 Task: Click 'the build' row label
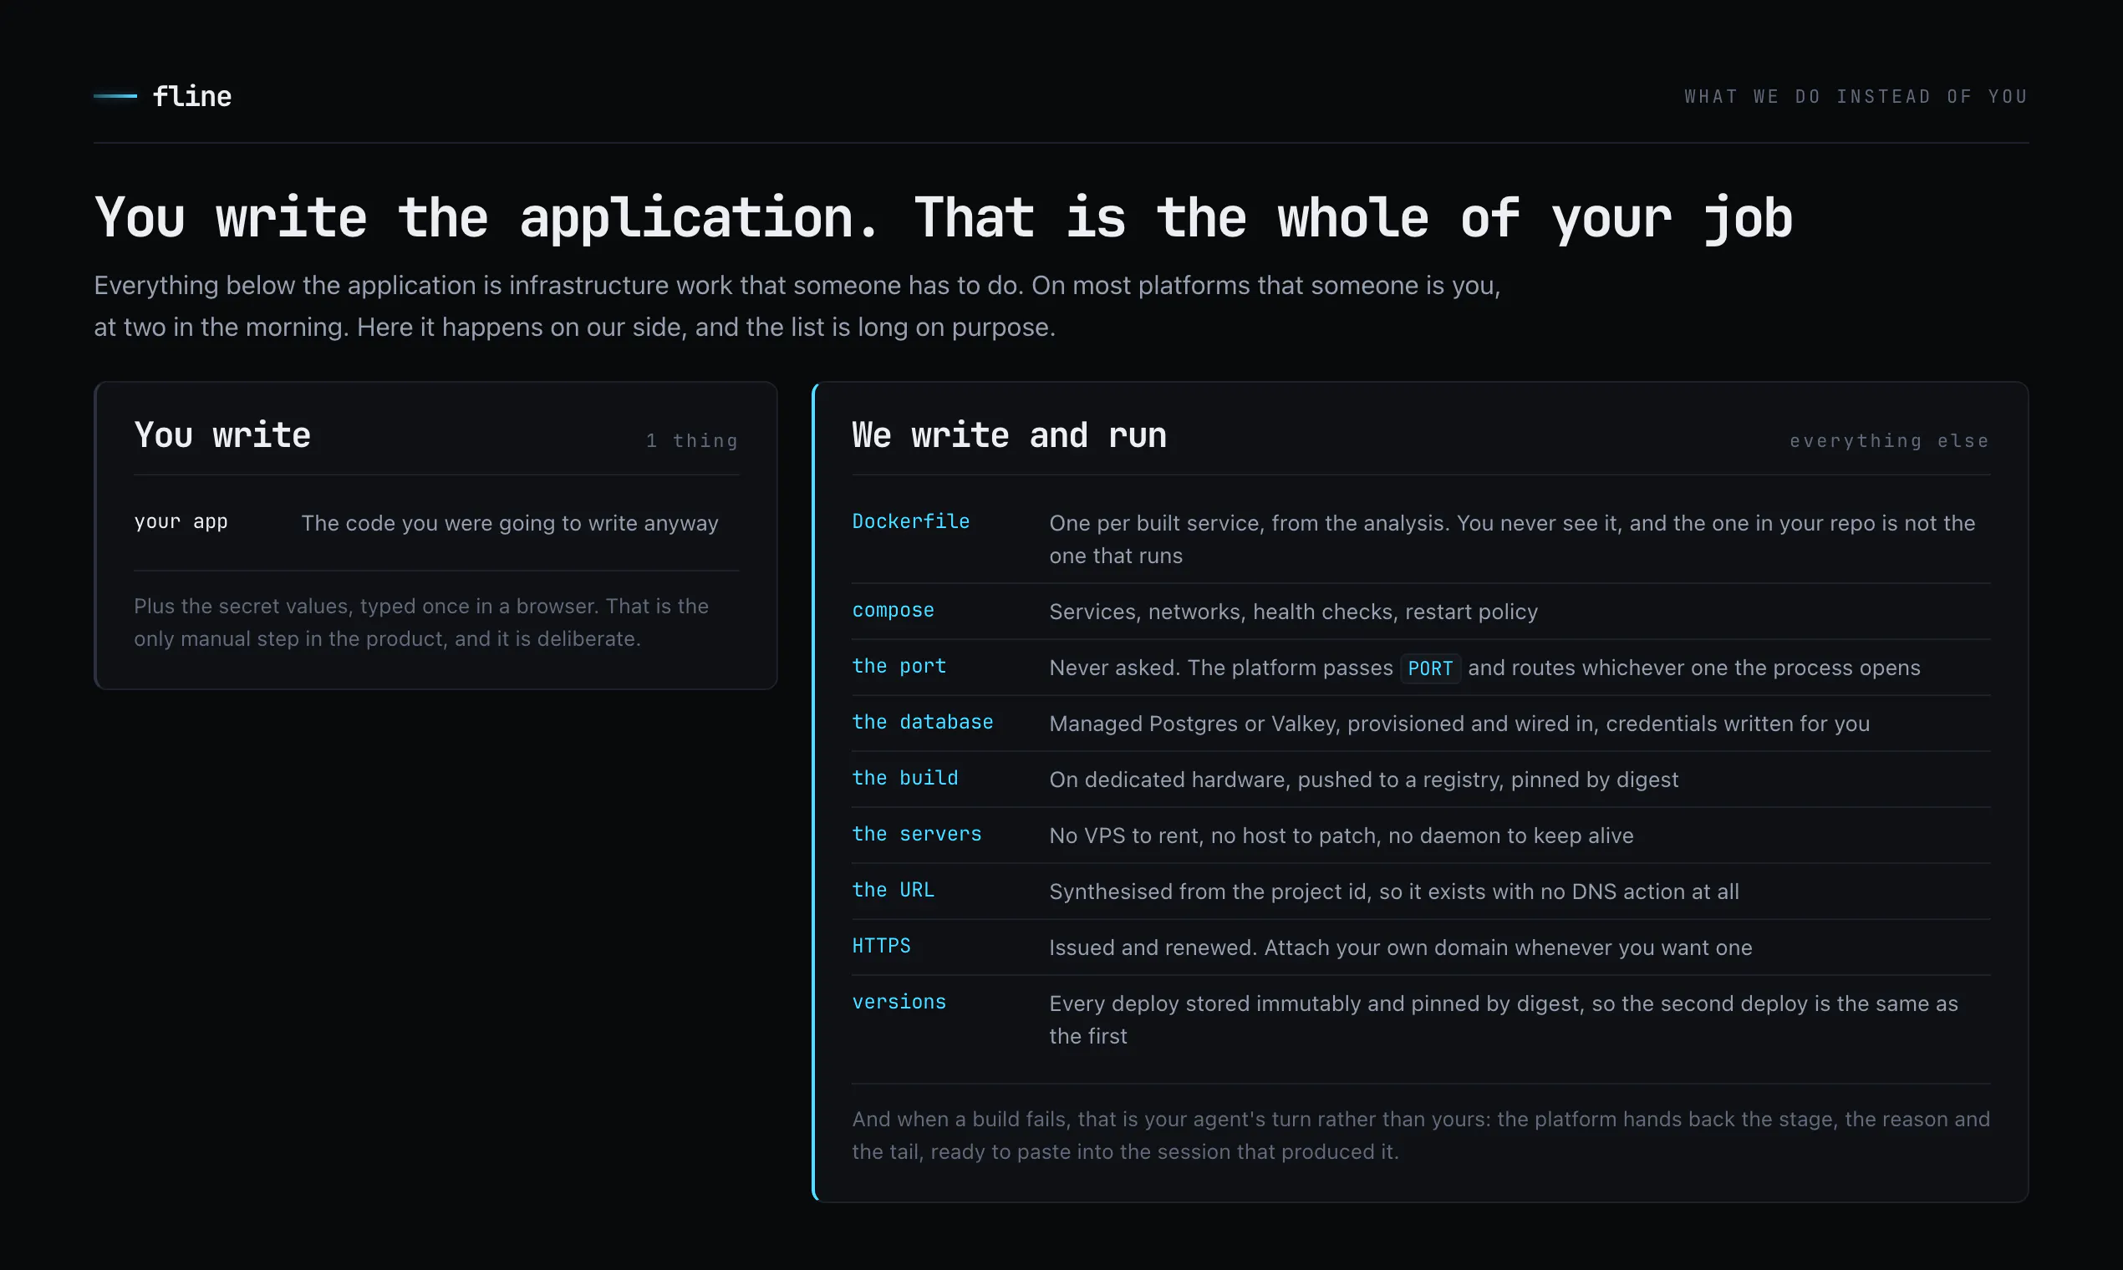[905, 778]
